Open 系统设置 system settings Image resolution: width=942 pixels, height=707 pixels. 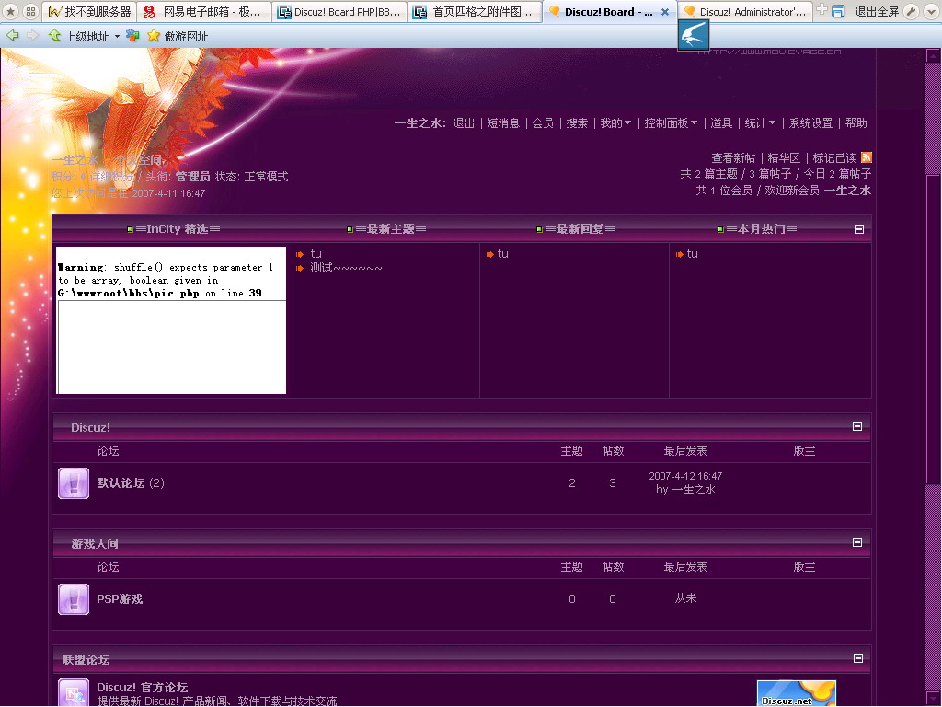pos(810,123)
